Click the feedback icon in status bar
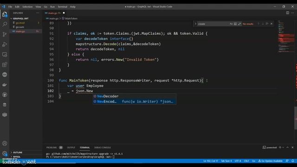 [x=287, y=161]
